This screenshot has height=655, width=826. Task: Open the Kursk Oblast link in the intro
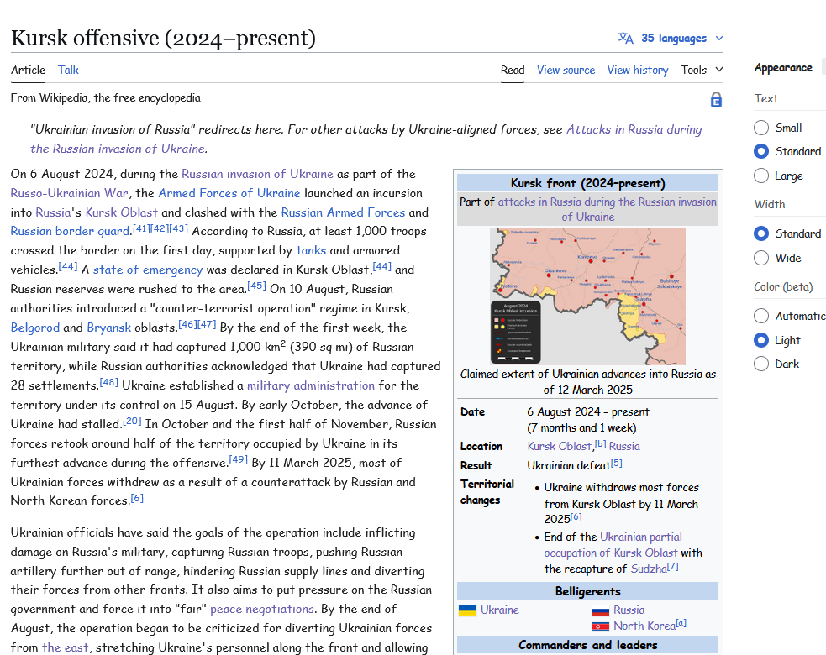pyautogui.click(x=121, y=212)
